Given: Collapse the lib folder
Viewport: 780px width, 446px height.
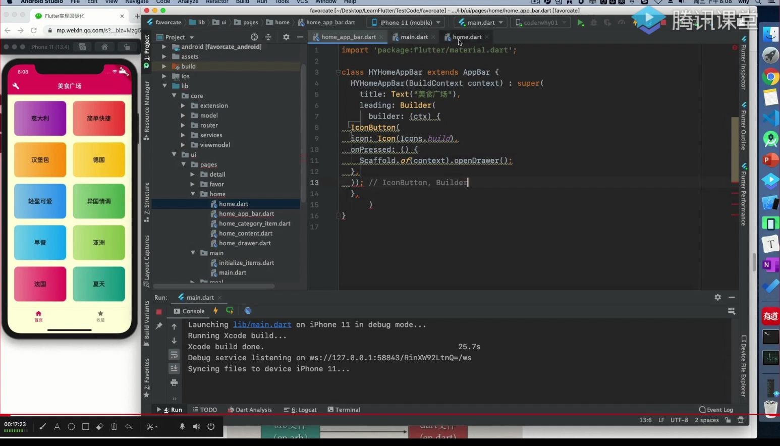Looking at the screenshot, I should pos(164,86).
